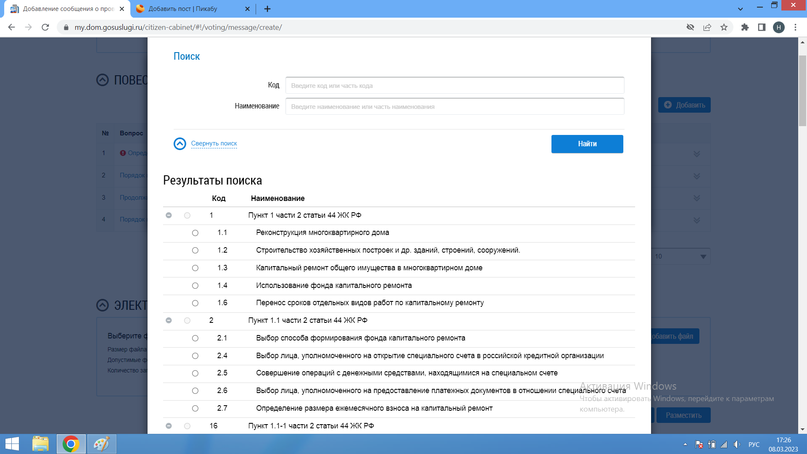This screenshot has height=454, width=807.
Task: Open the share page icon in address bar
Action: tap(707, 27)
